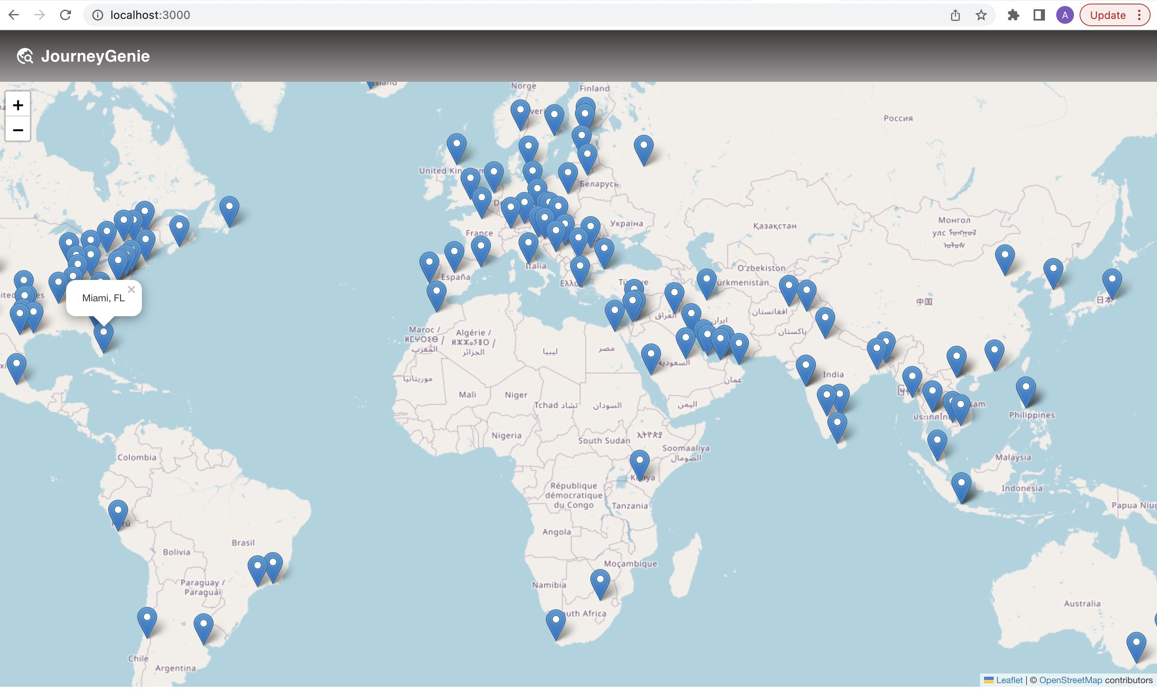
Task: Click the JourneyGenie title text
Action: point(96,56)
